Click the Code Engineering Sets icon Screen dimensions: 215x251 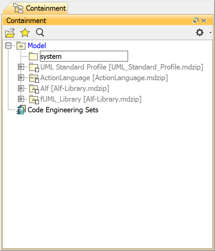(21, 110)
